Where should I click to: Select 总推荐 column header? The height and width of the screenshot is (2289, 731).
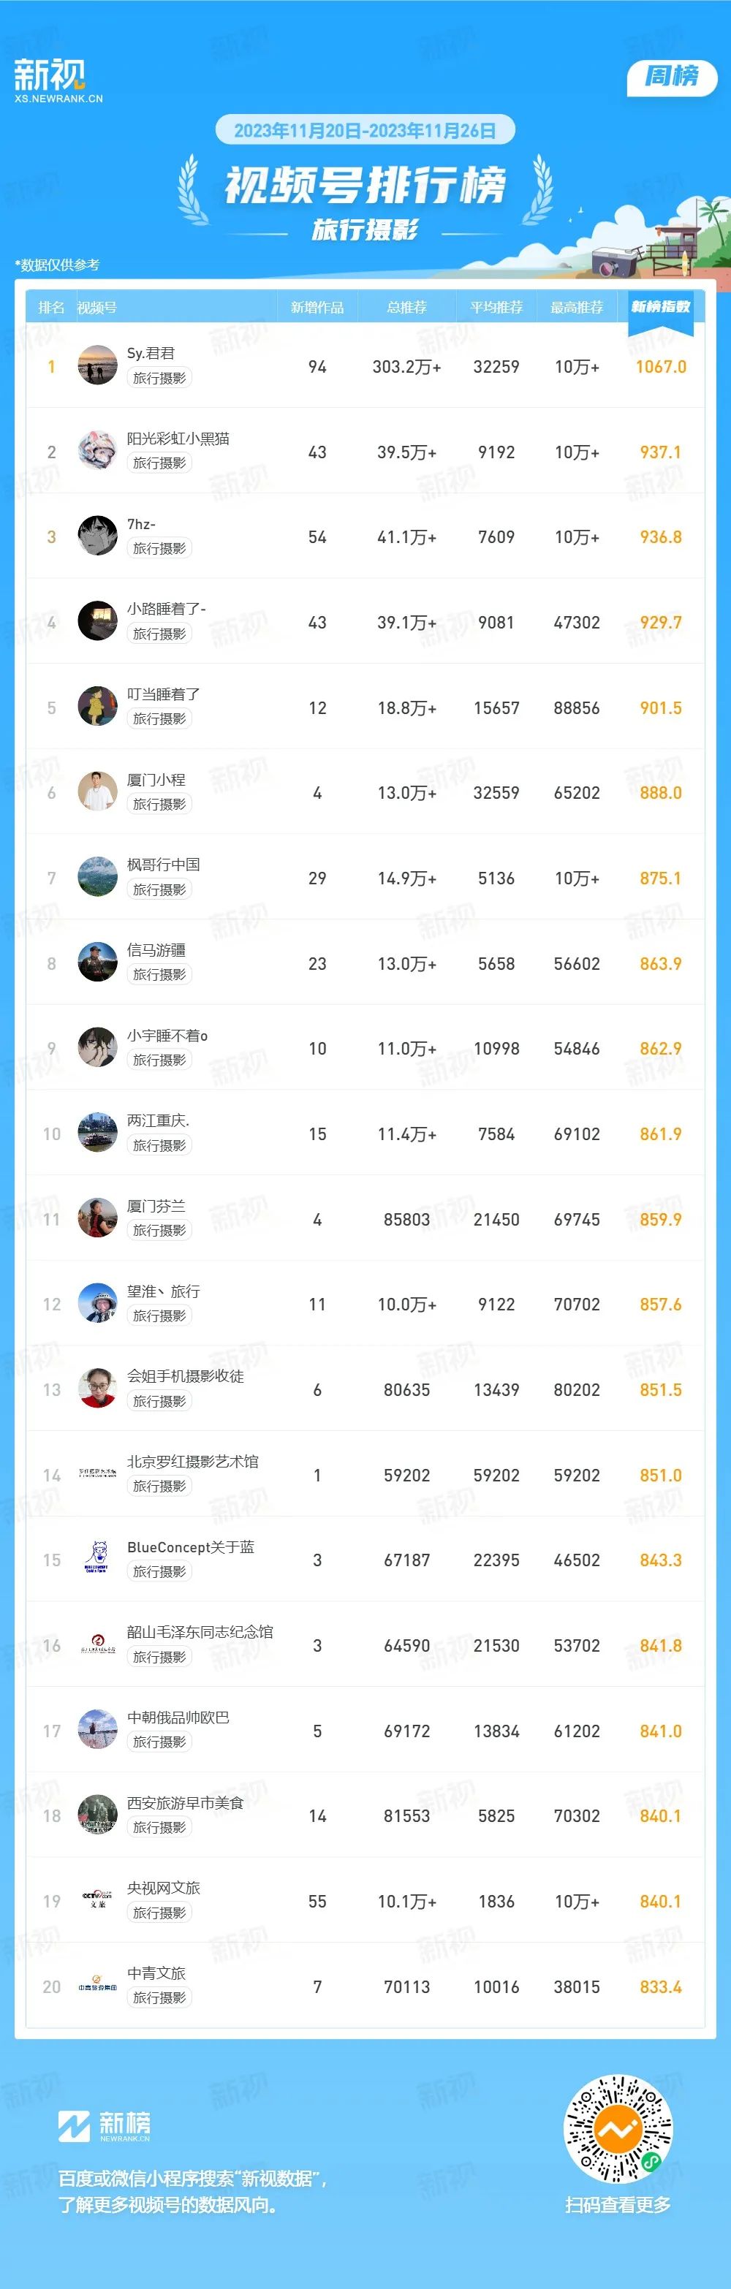click(x=406, y=308)
